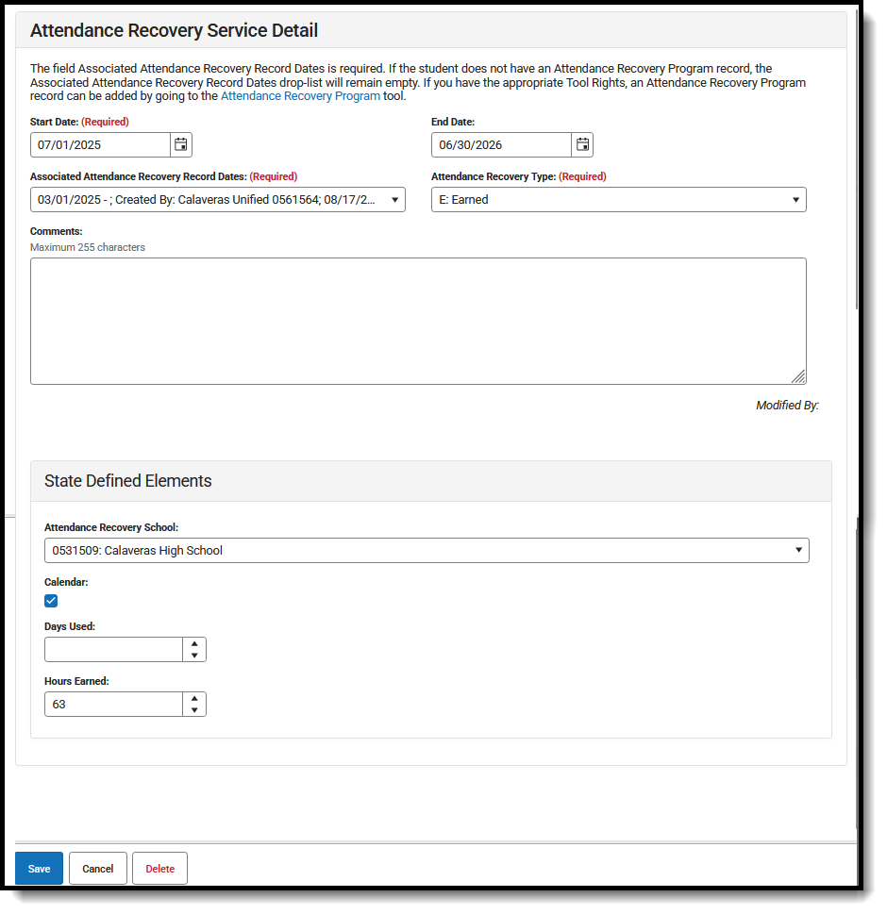Screen dimensions: 887x914
Task: Click inside the Comments text area
Action: point(418,321)
